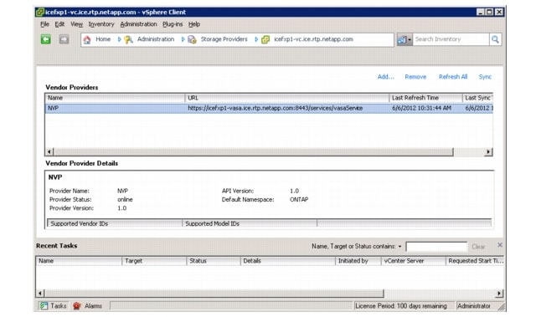Open the search scope selector icon
The height and width of the screenshot is (317, 536).
tap(405, 39)
